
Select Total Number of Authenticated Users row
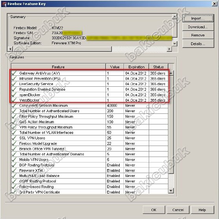(x=89, y=111)
